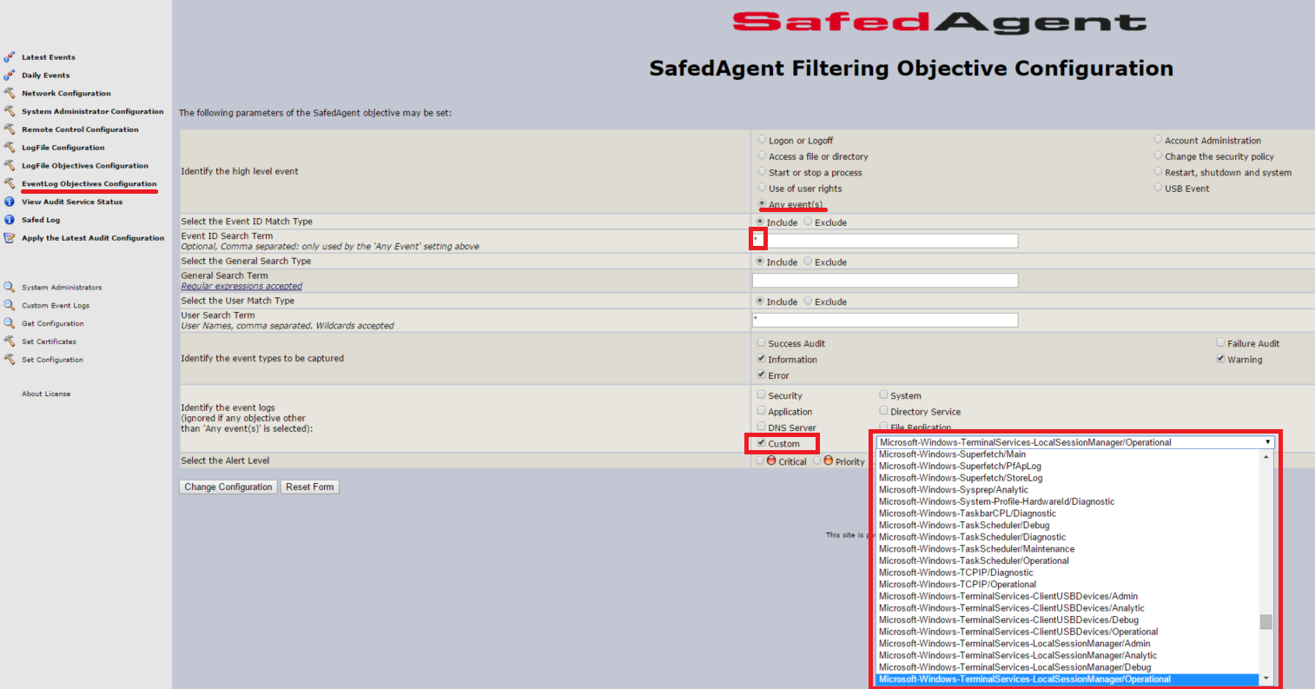The image size is (1315, 689).
Task: Click the Daily Events sidebar icon
Action: [x=9, y=76]
